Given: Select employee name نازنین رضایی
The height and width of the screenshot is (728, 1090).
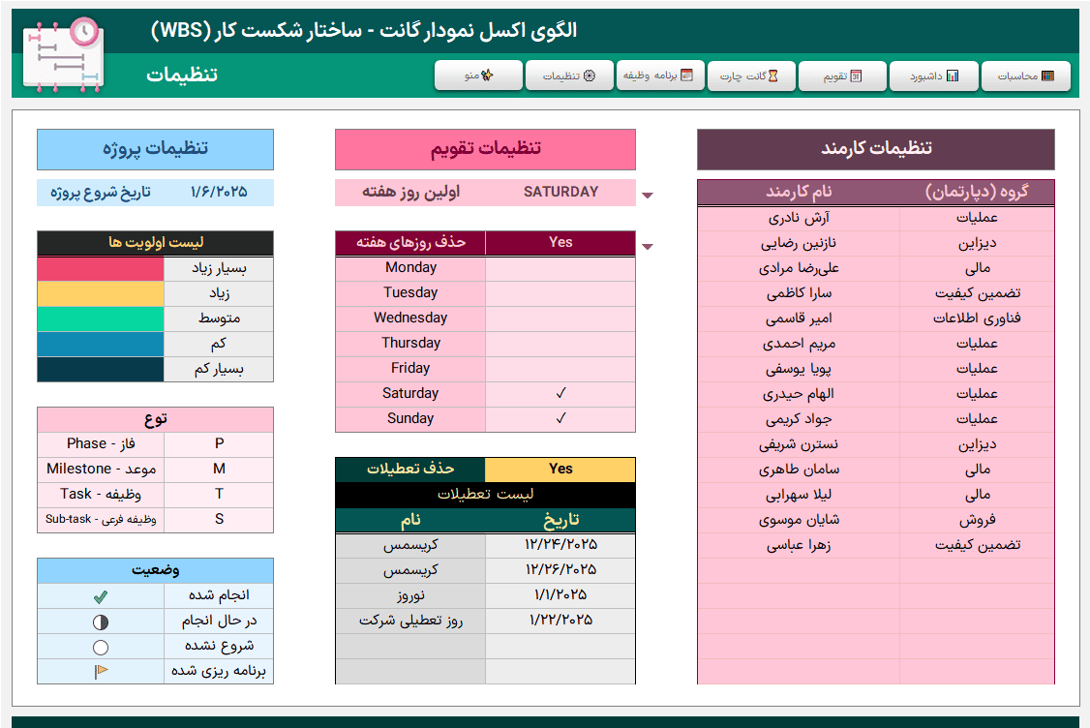Looking at the screenshot, I should (x=799, y=243).
